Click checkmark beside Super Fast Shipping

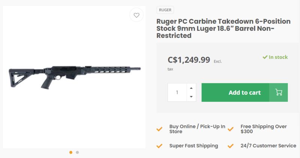coord(159,145)
